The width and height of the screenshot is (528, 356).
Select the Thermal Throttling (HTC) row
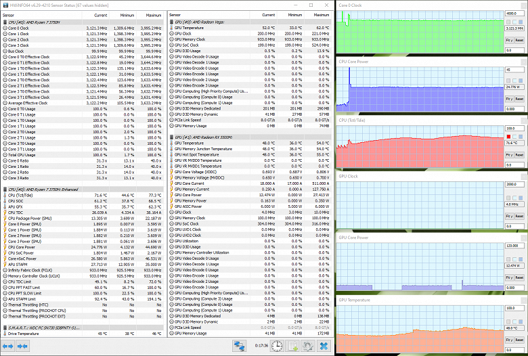coord(83,305)
